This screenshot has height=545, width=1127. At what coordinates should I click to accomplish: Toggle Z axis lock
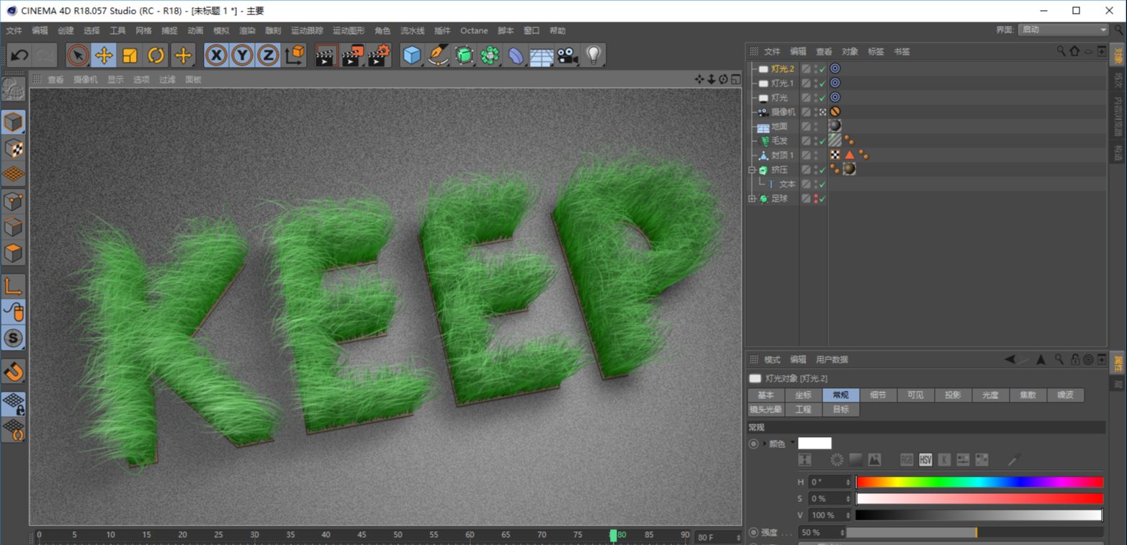tap(268, 55)
